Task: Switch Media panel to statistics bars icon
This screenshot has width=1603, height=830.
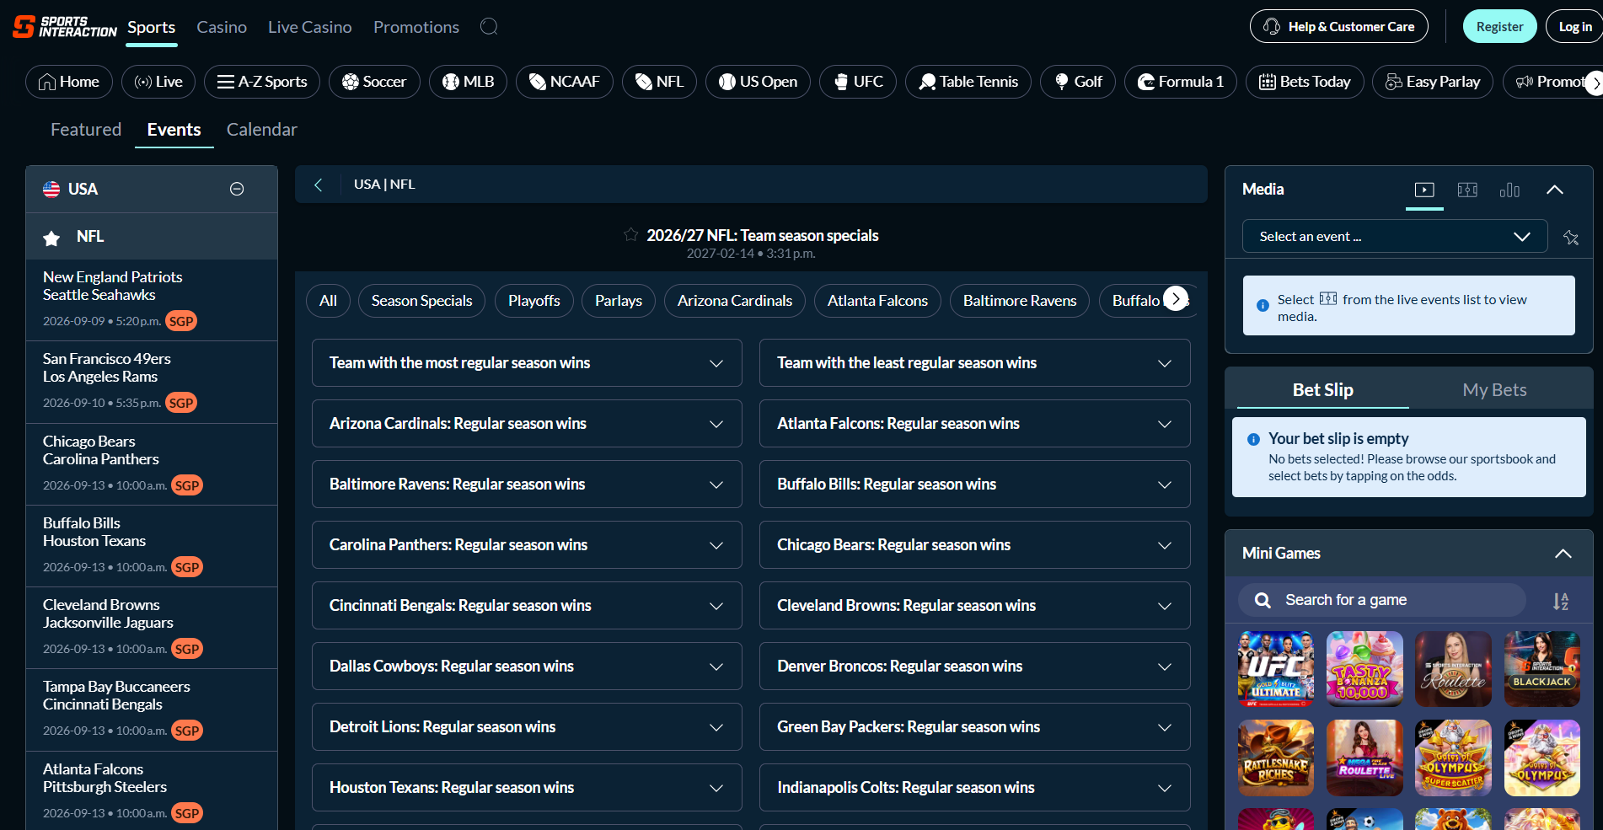Action: (1509, 190)
